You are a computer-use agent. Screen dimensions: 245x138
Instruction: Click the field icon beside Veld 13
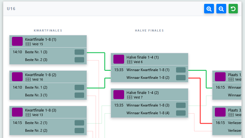click(x=28, y=115)
